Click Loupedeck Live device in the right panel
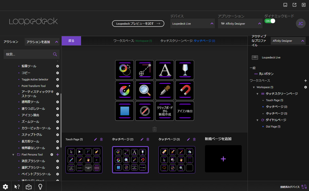This screenshot has height=191, width=309. click(271, 57)
